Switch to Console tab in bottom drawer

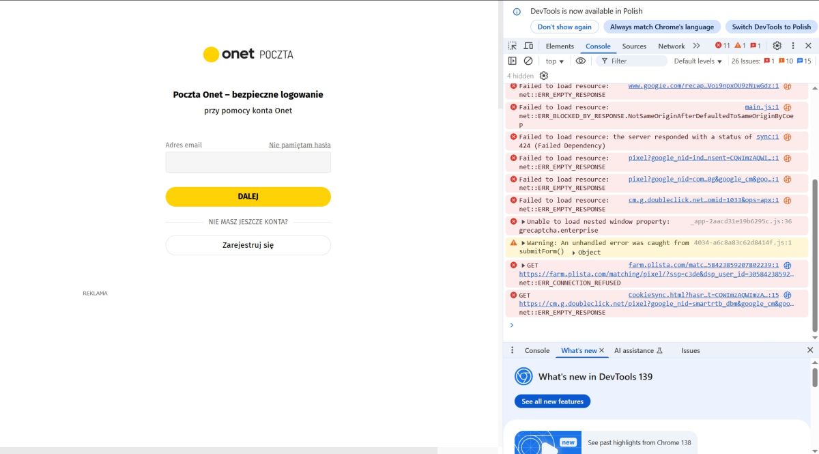pyautogui.click(x=537, y=350)
